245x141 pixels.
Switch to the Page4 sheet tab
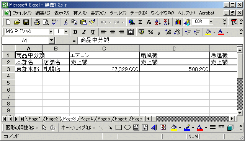coord(87,119)
